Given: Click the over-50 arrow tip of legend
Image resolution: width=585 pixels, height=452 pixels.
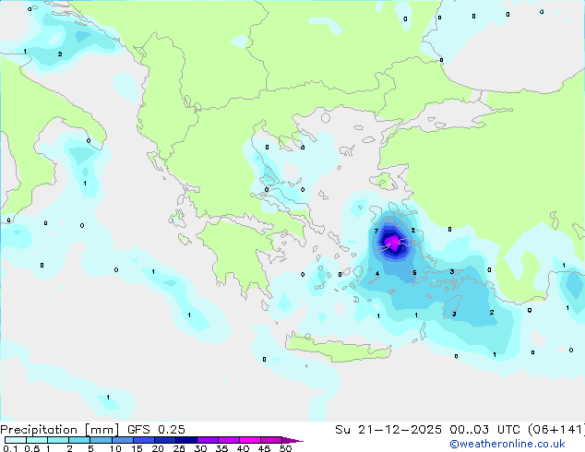Looking at the screenshot, I should [292, 440].
